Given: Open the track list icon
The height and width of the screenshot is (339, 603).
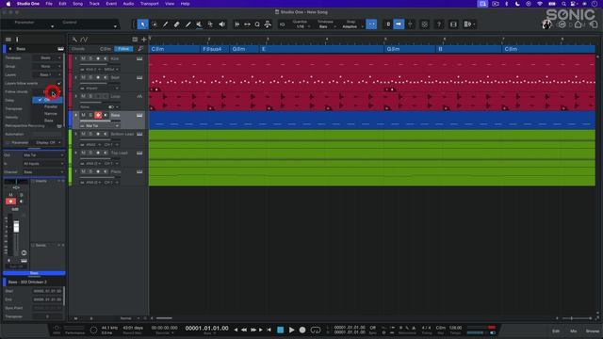Looking at the screenshot, I should coord(135,40).
